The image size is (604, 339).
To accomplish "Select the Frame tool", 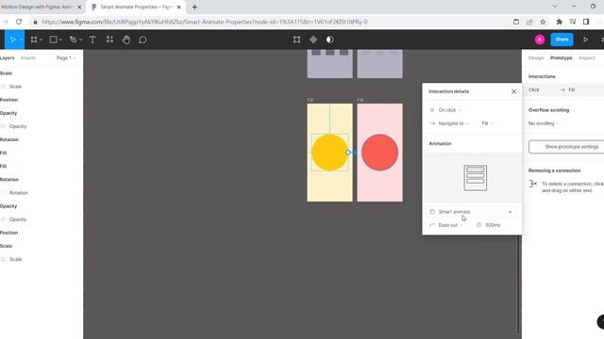I will click(x=34, y=40).
